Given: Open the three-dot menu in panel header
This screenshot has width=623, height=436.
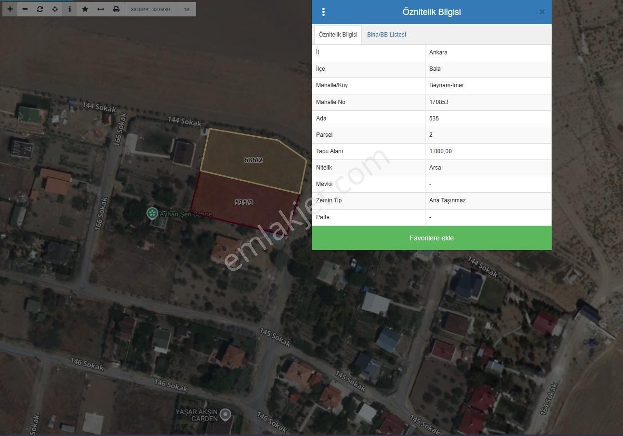Looking at the screenshot, I should click(x=323, y=12).
